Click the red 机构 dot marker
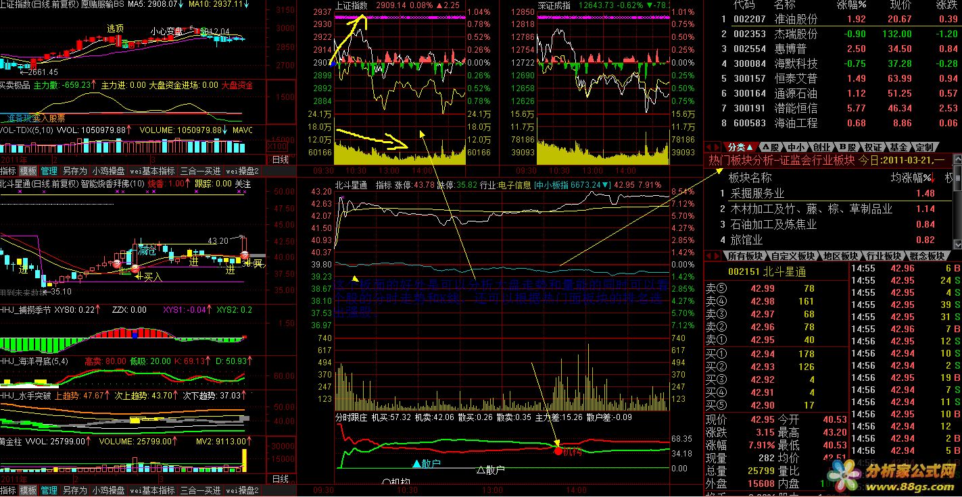 [x=558, y=450]
